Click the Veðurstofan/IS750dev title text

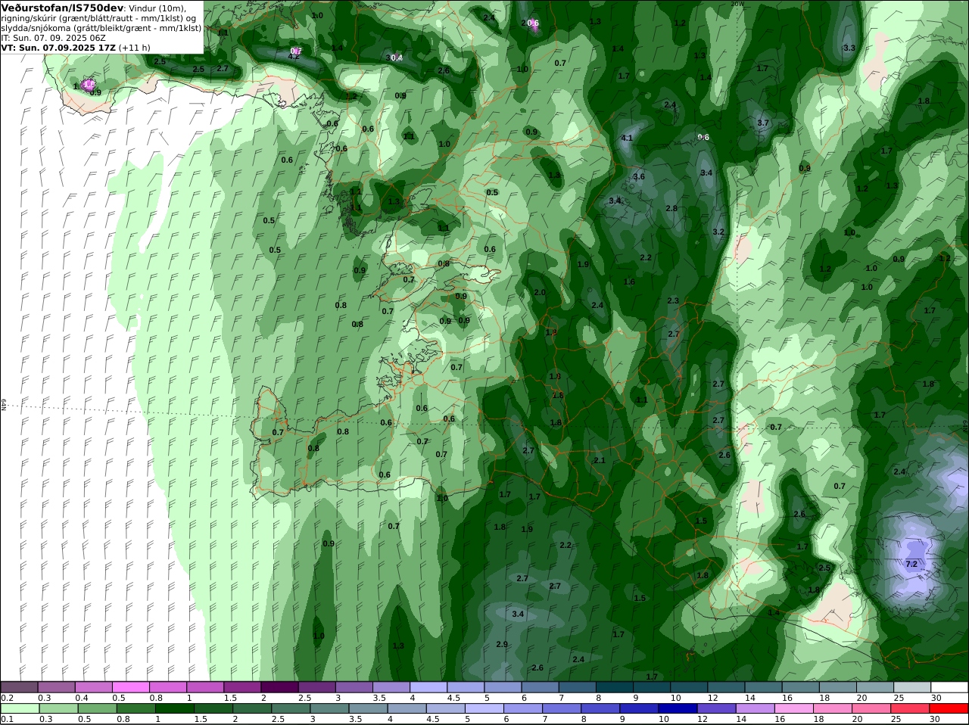pyautogui.click(x=63, y=8)
